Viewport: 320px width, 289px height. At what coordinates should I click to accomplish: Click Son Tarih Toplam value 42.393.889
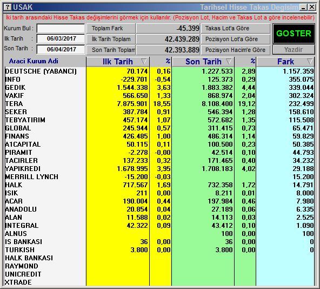coord(182,50)
